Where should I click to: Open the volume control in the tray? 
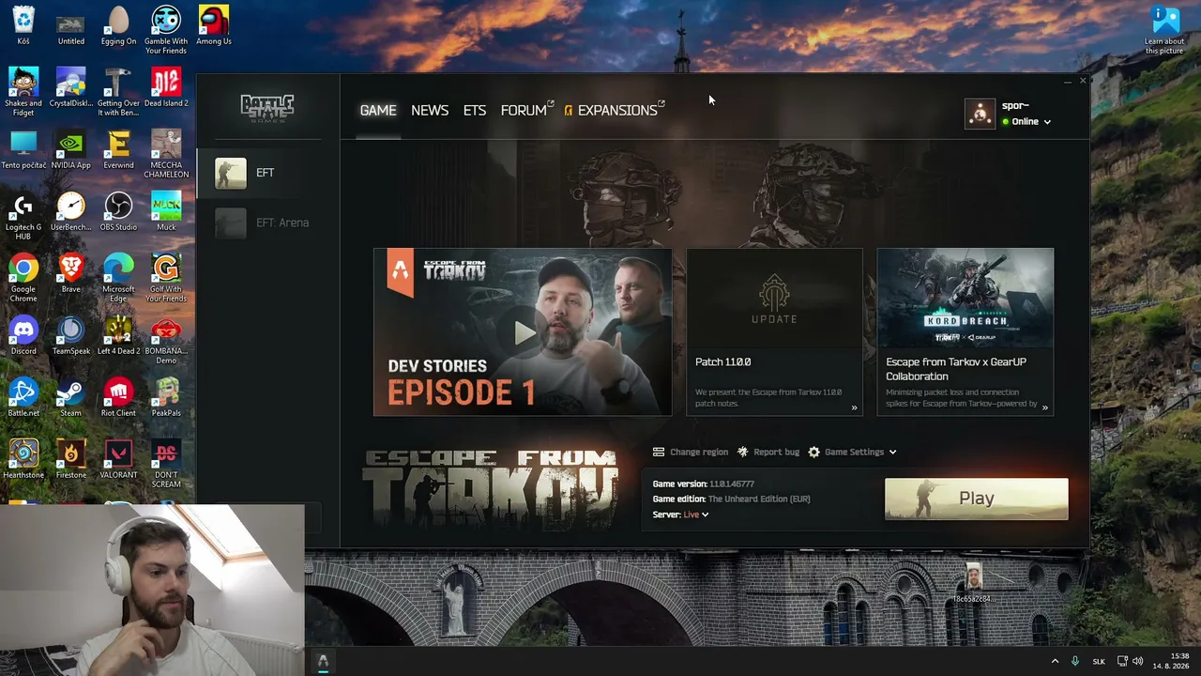(x=1137, y=661)
